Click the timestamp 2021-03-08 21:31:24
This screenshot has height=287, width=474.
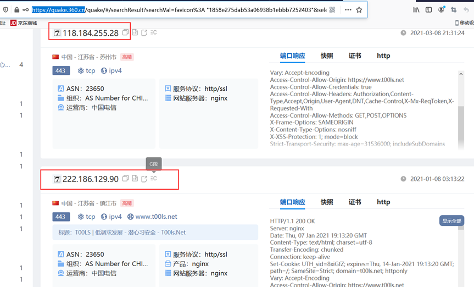pyautogui.click(x=437, y=32)
